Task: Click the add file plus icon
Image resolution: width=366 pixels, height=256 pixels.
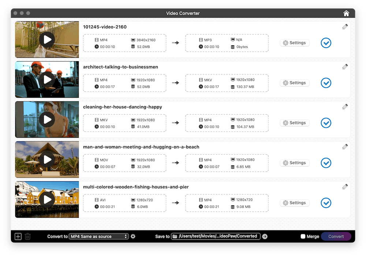Action: 18,237
